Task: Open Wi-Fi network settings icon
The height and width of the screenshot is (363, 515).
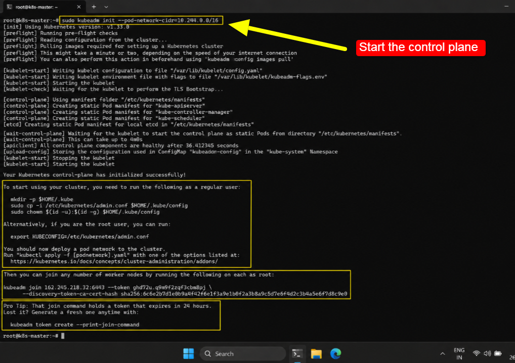Action: 476,353
